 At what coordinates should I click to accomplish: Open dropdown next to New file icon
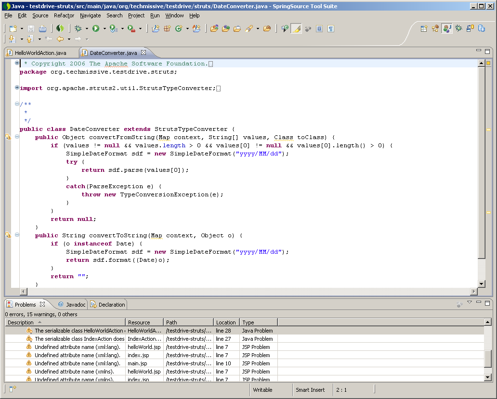tap(22, 29)
